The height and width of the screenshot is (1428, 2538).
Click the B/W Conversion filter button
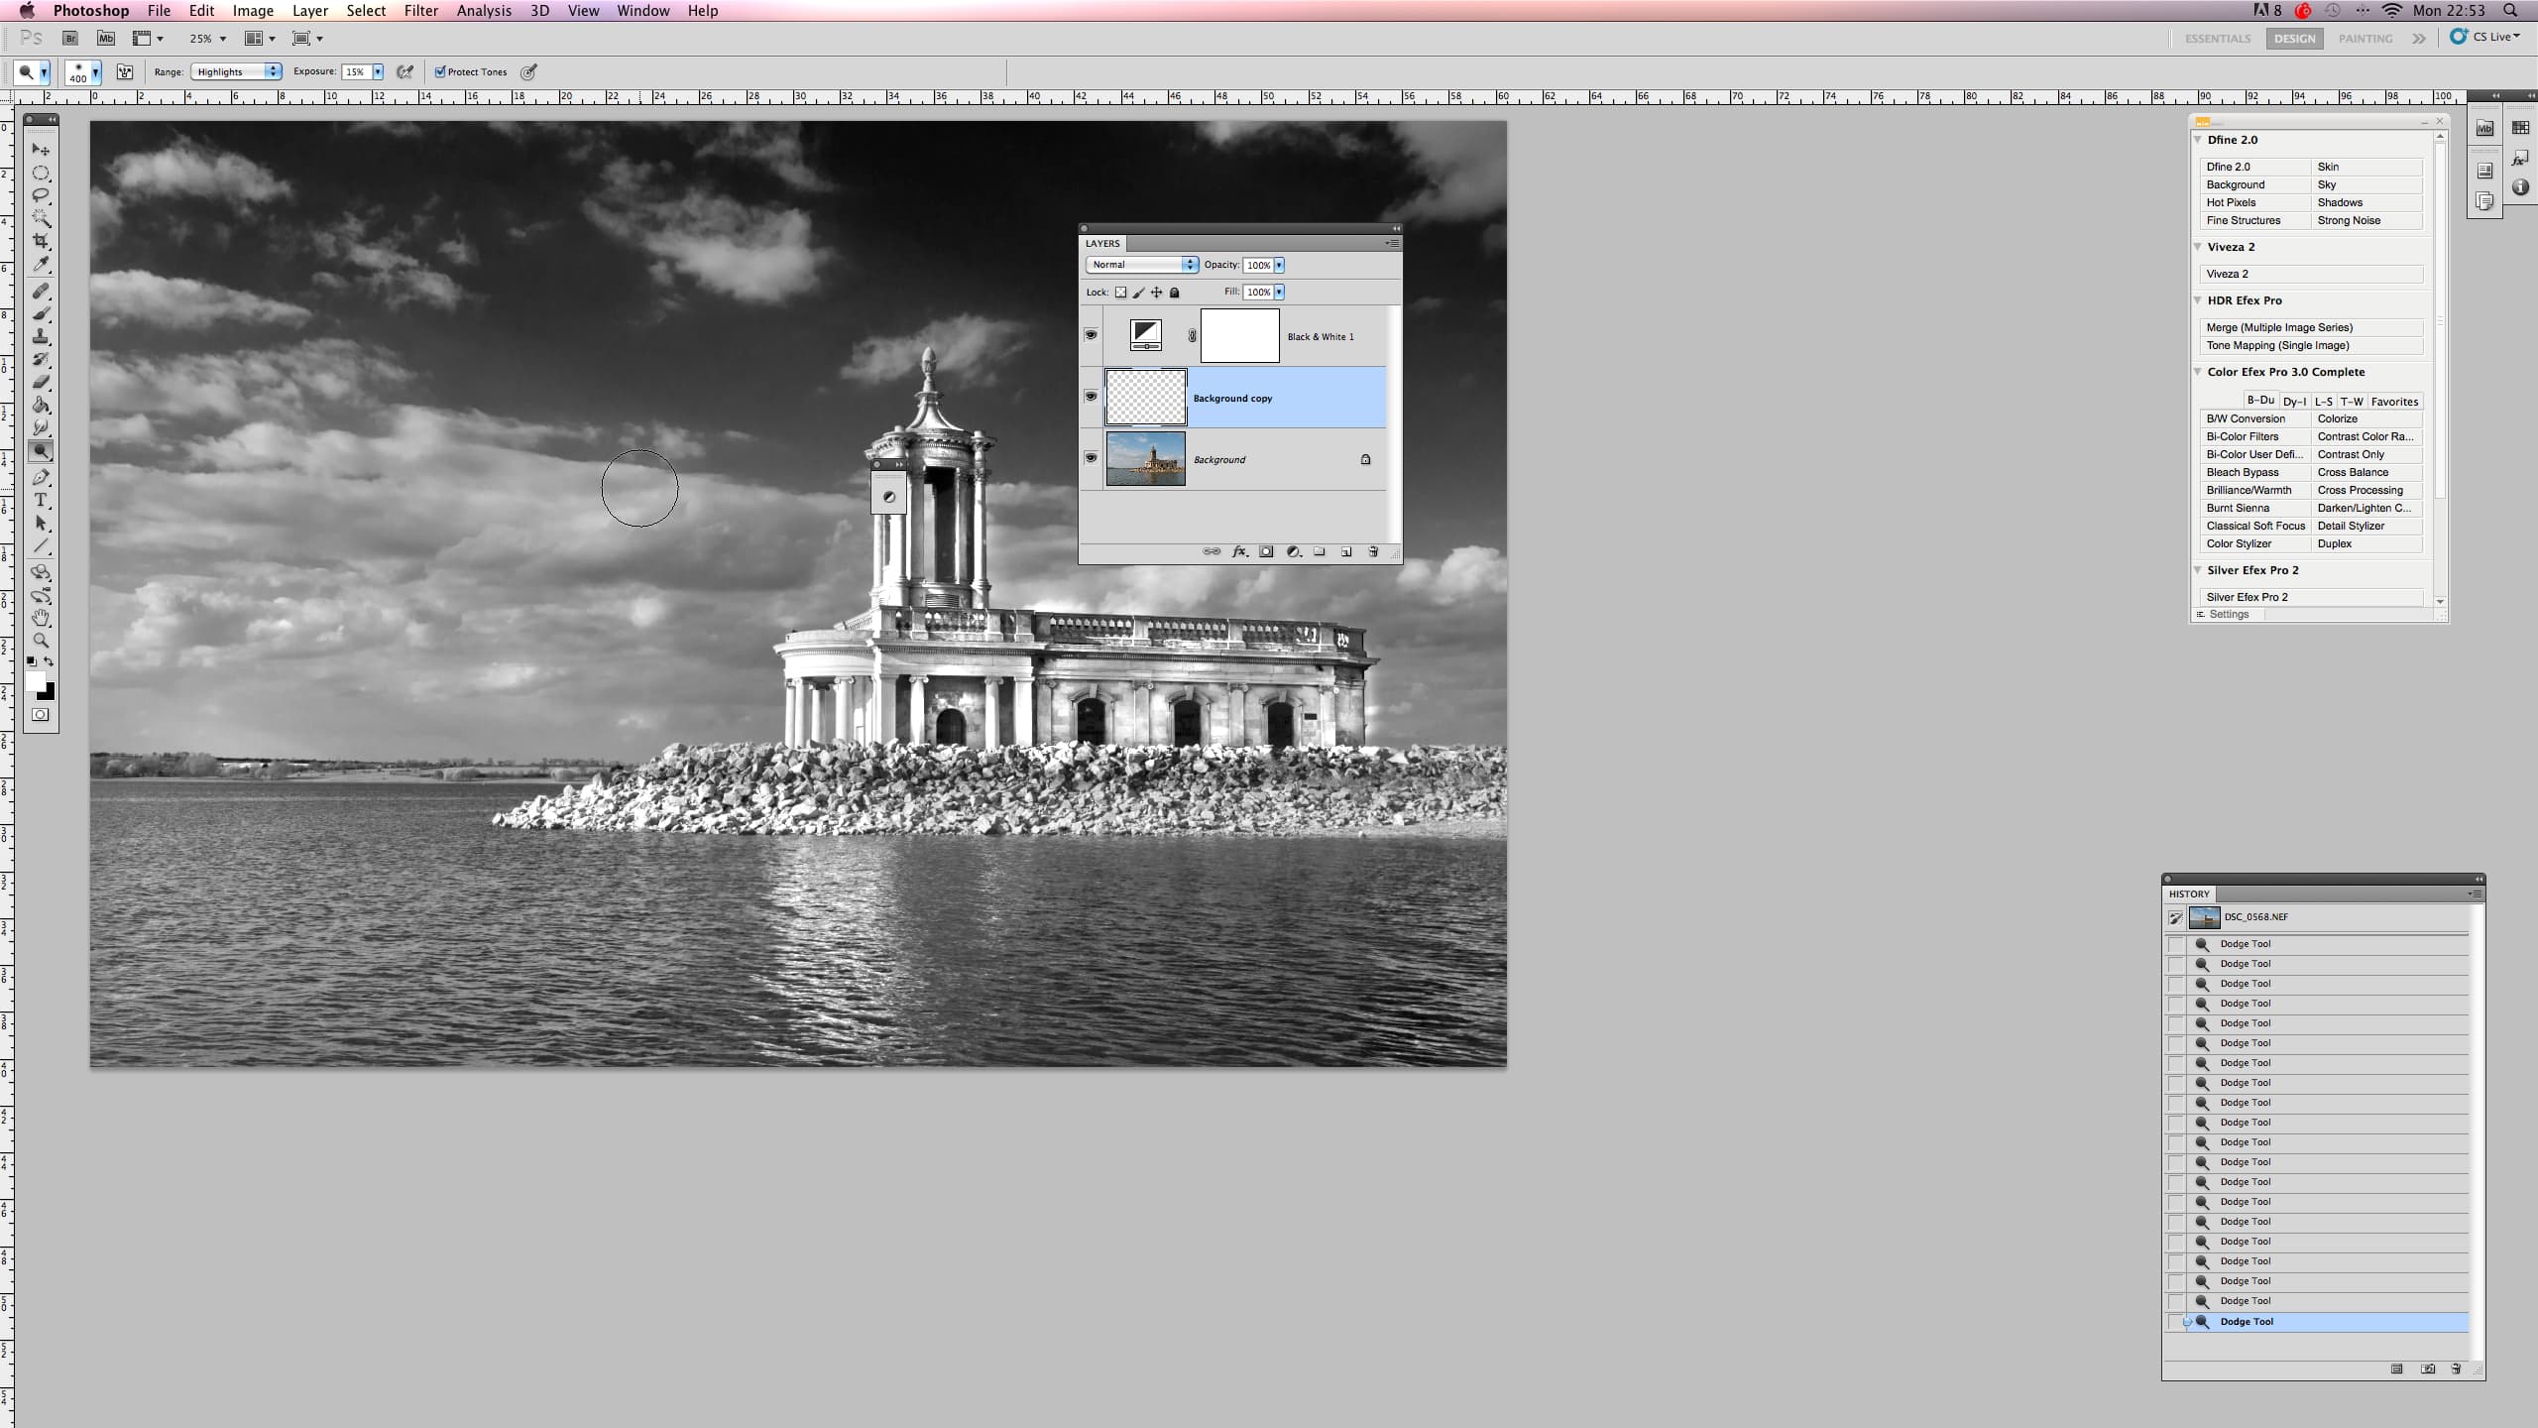2256,418
